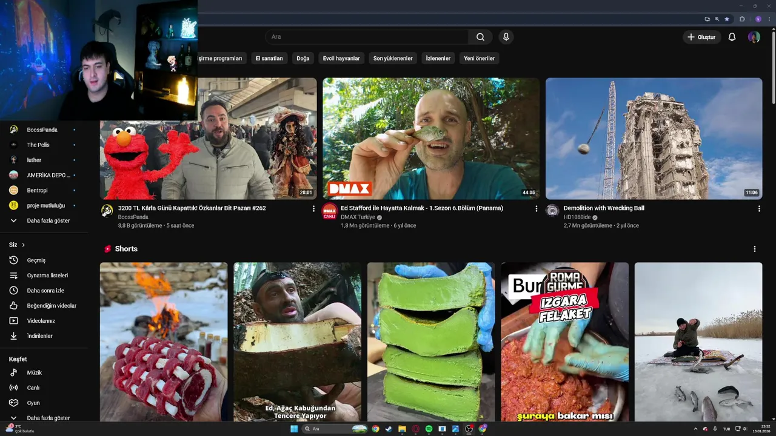Viewport: 776px width, 436px height.
Task: Open the notifications bell
Action: pyautogui.click(x=732, y=37)
